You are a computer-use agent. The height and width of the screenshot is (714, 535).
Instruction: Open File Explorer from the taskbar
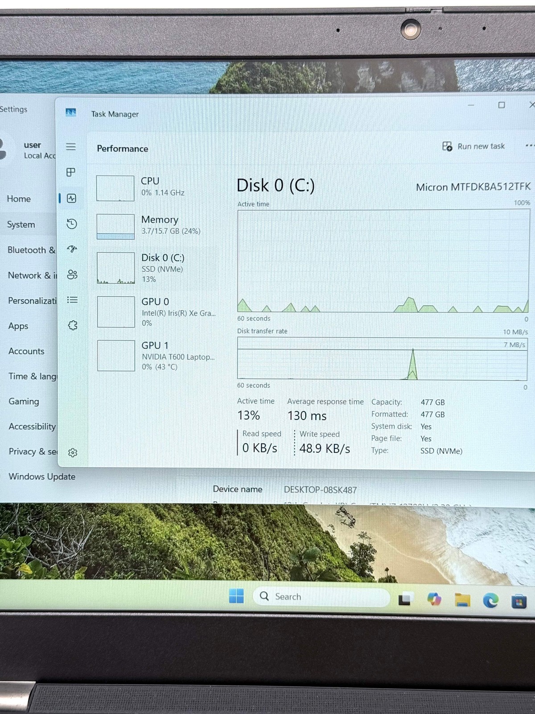coord(462,600)
